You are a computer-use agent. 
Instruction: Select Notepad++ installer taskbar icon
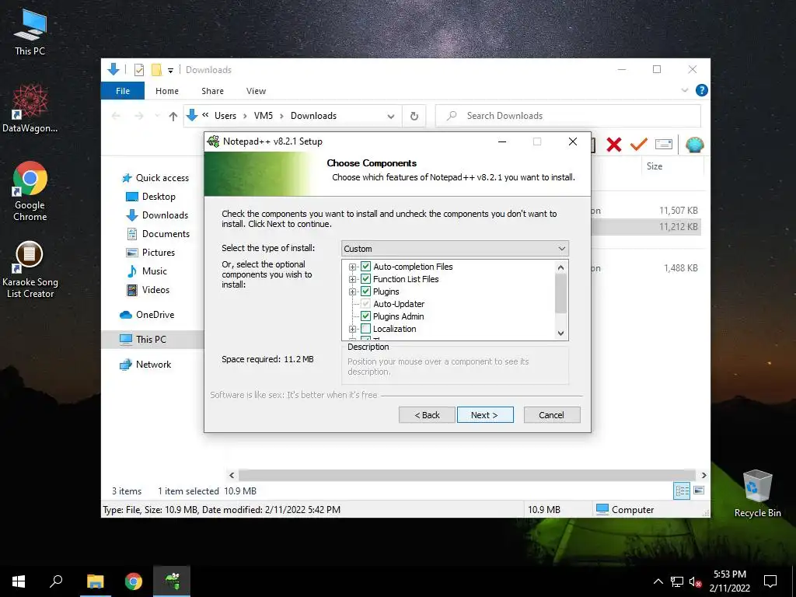click(172, 581)
